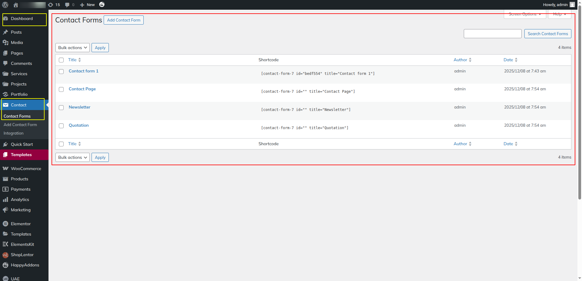Viewport: 582px width, 281px height.
Task: Expand the Screen Options panel
Action: point(525,14)
